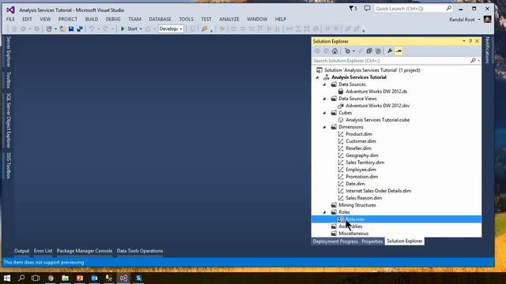The width and height of the screenshot is (506, 284).
Task: Select Adventure Works DW 2012.dsv
Action: pyautogui.click(x=378, y=106)
